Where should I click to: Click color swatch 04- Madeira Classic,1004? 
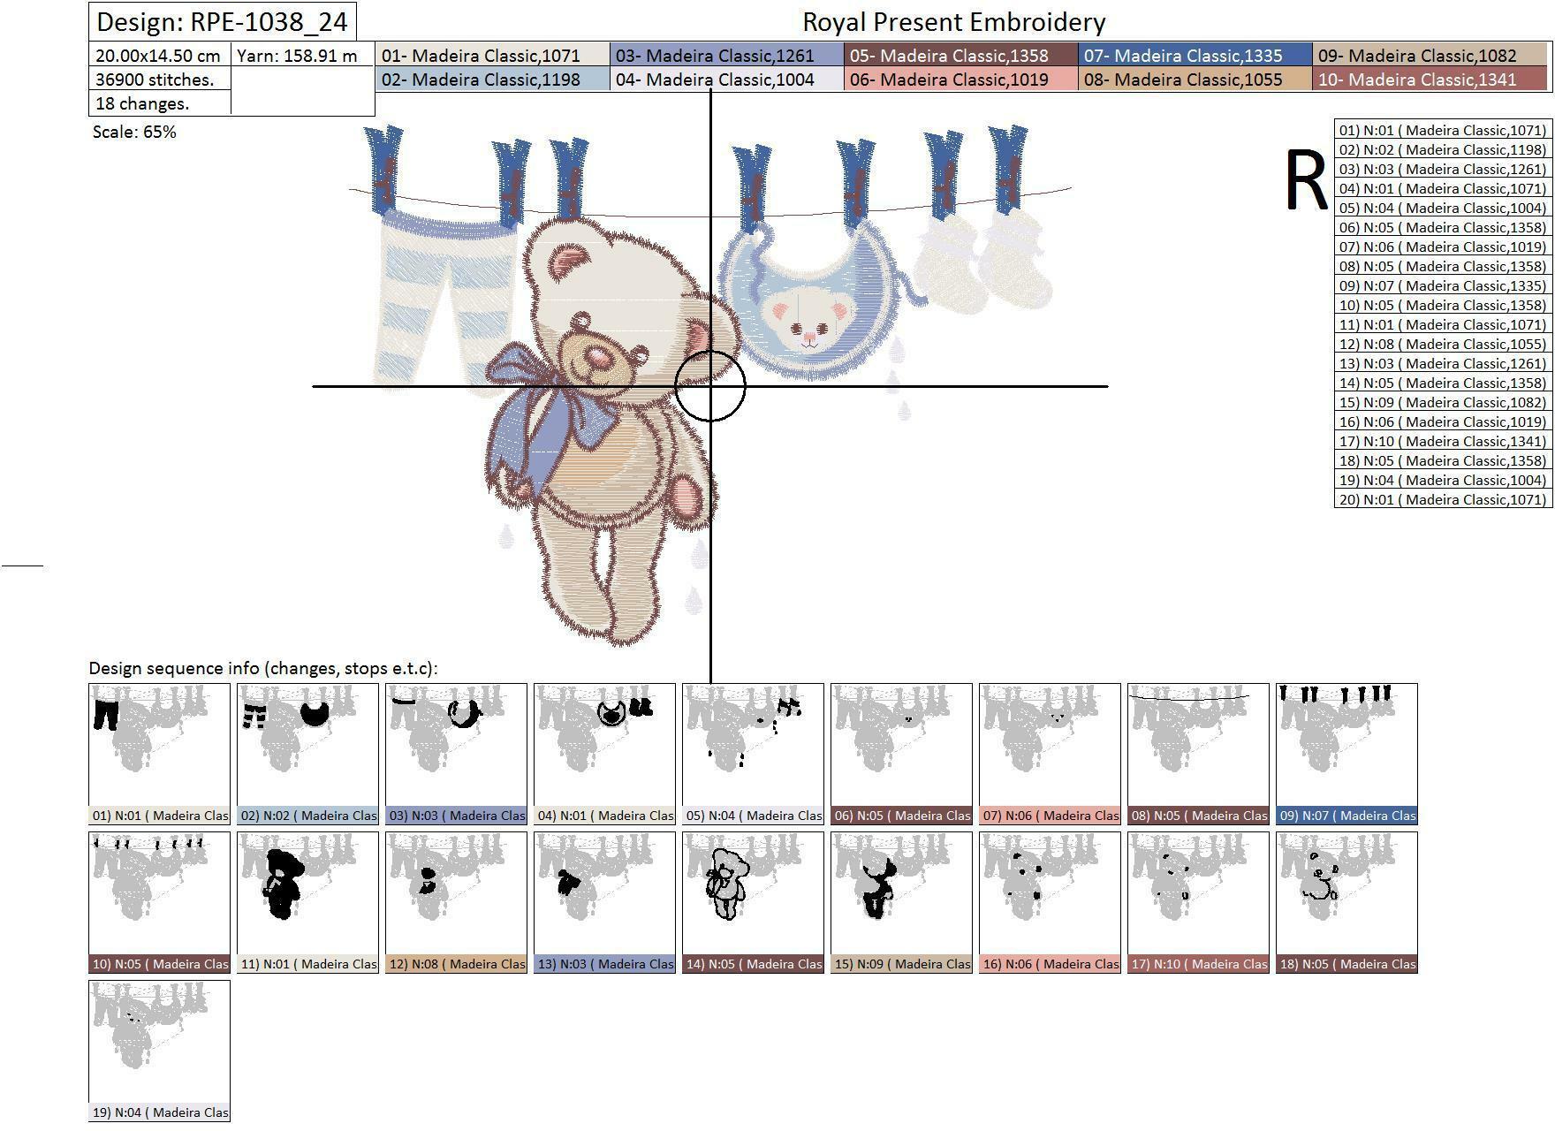click(727, 80)
